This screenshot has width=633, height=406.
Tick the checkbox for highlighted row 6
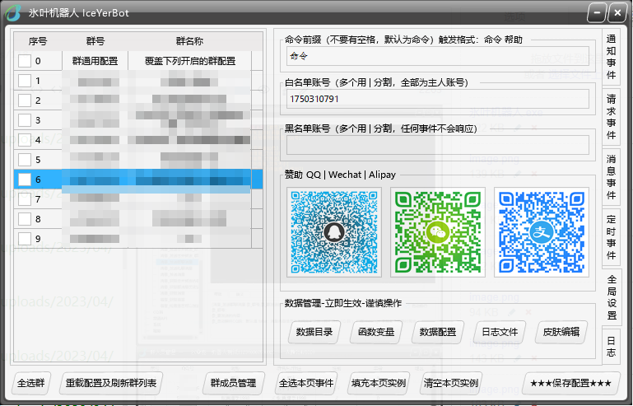tap(25, 180)
